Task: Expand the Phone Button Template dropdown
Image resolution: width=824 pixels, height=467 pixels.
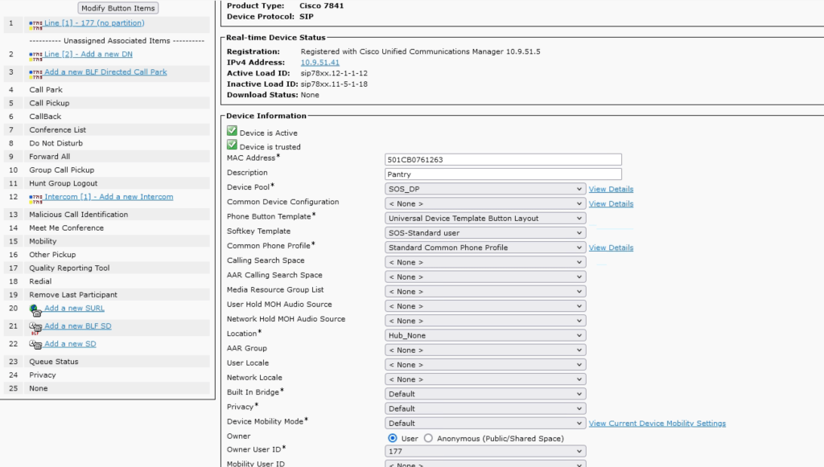Action: click(485, 218)
